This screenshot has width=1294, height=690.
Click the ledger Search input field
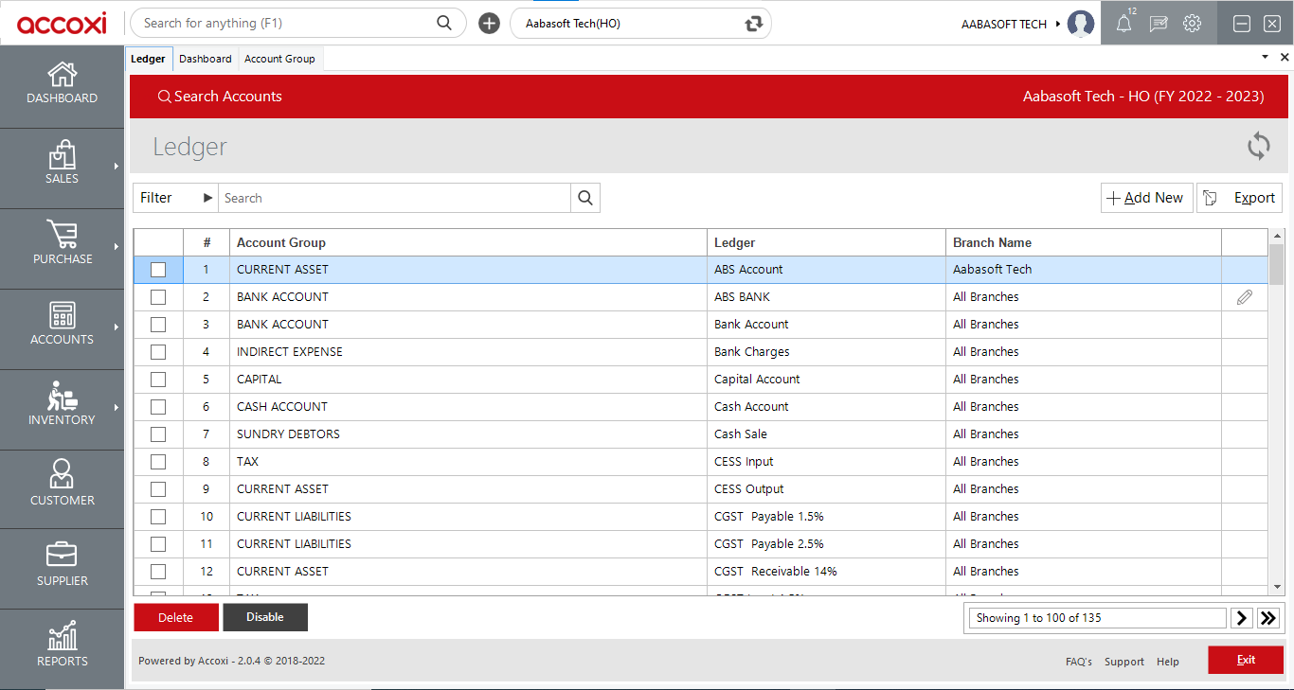click(395, 198)
